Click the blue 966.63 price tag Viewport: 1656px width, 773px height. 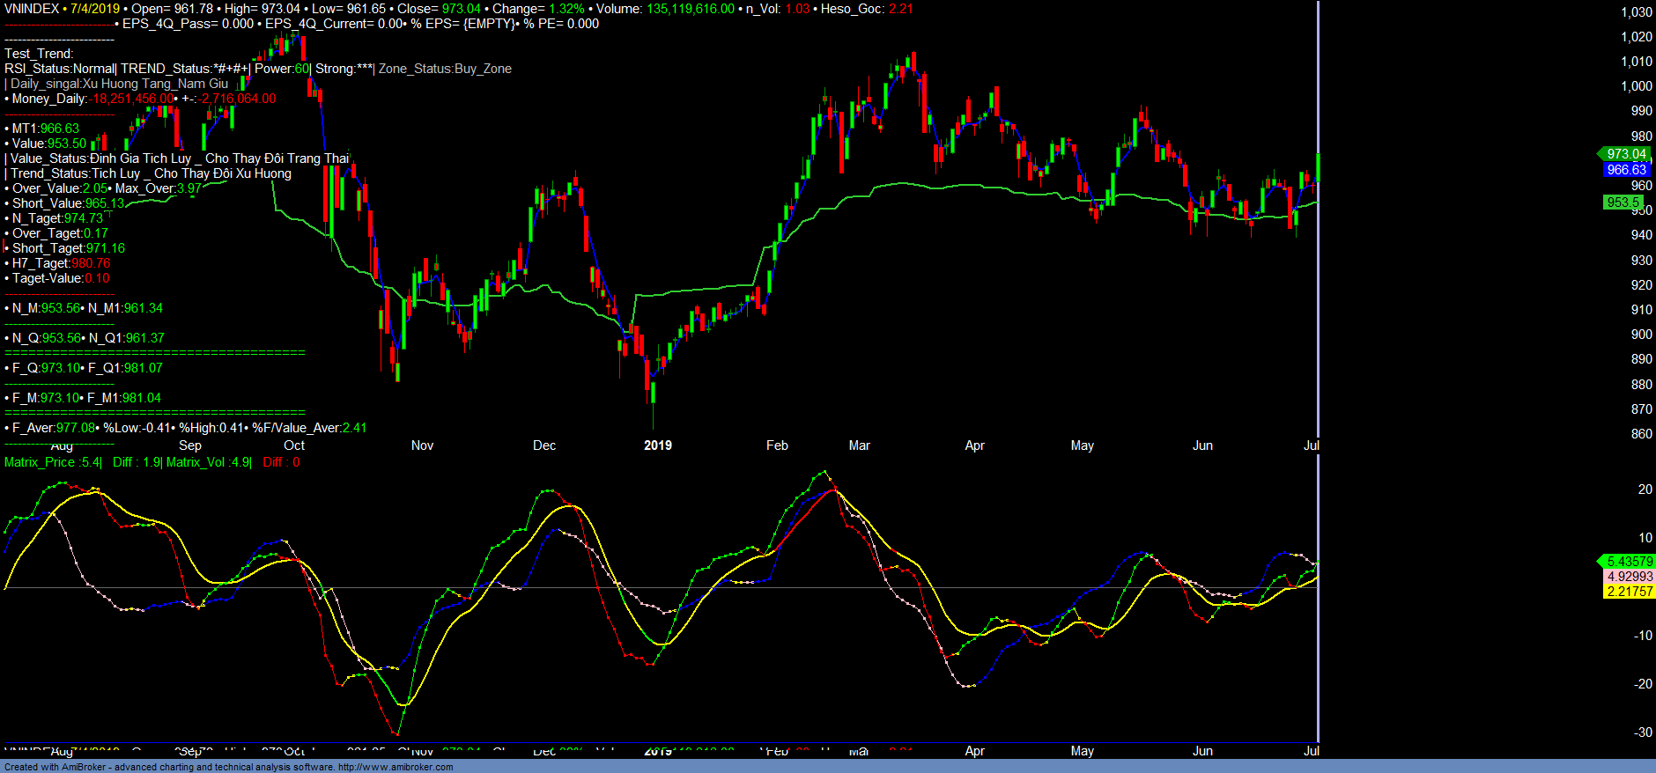(x=1625, y=170)
